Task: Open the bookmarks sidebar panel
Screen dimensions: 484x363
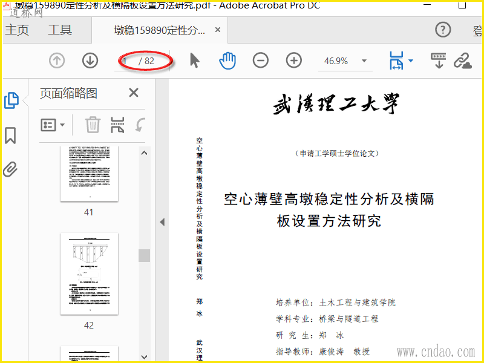Action: point(10,136)
